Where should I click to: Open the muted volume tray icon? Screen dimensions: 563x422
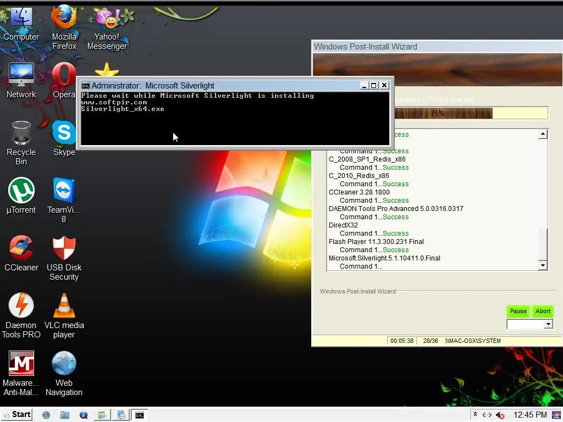pos(500,415)
